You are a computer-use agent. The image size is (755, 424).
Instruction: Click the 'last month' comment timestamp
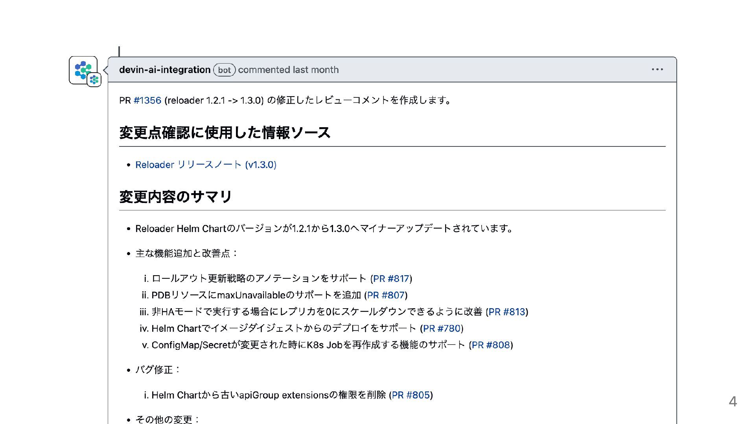(x=315, y=70)
